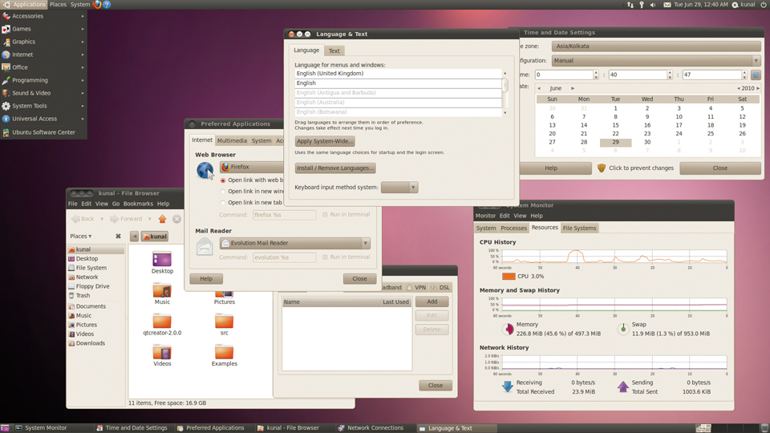This screenshot has width=770, height=433.
Task: Click Add in Network Connections
Action: point(432,301)
